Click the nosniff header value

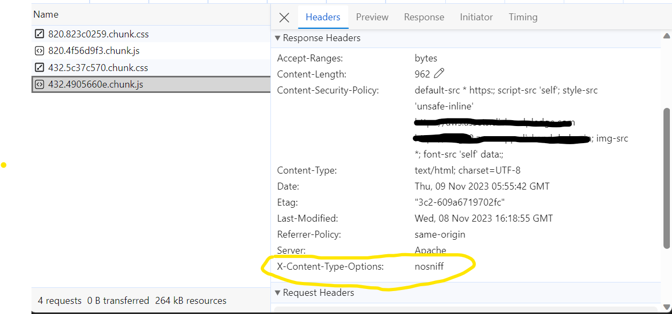coord(429,266)
